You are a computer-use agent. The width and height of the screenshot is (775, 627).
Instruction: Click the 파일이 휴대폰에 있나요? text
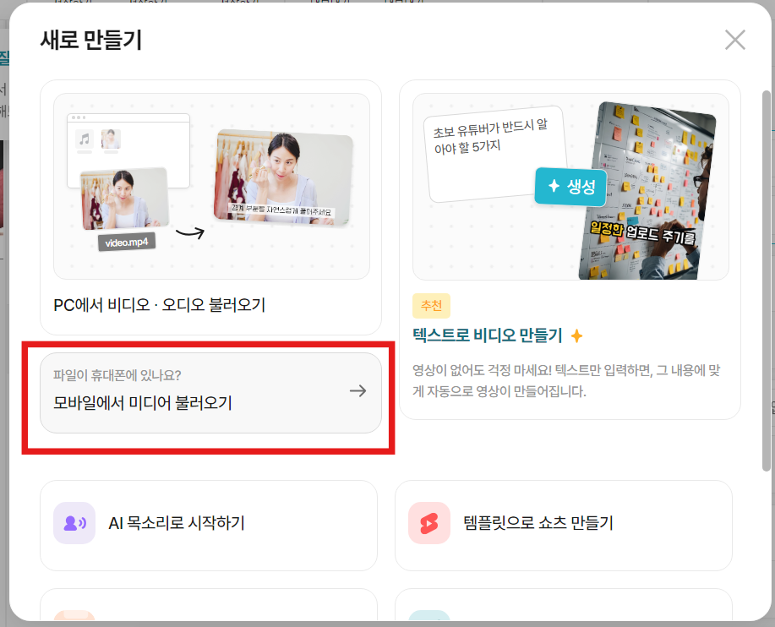point(117,375)
